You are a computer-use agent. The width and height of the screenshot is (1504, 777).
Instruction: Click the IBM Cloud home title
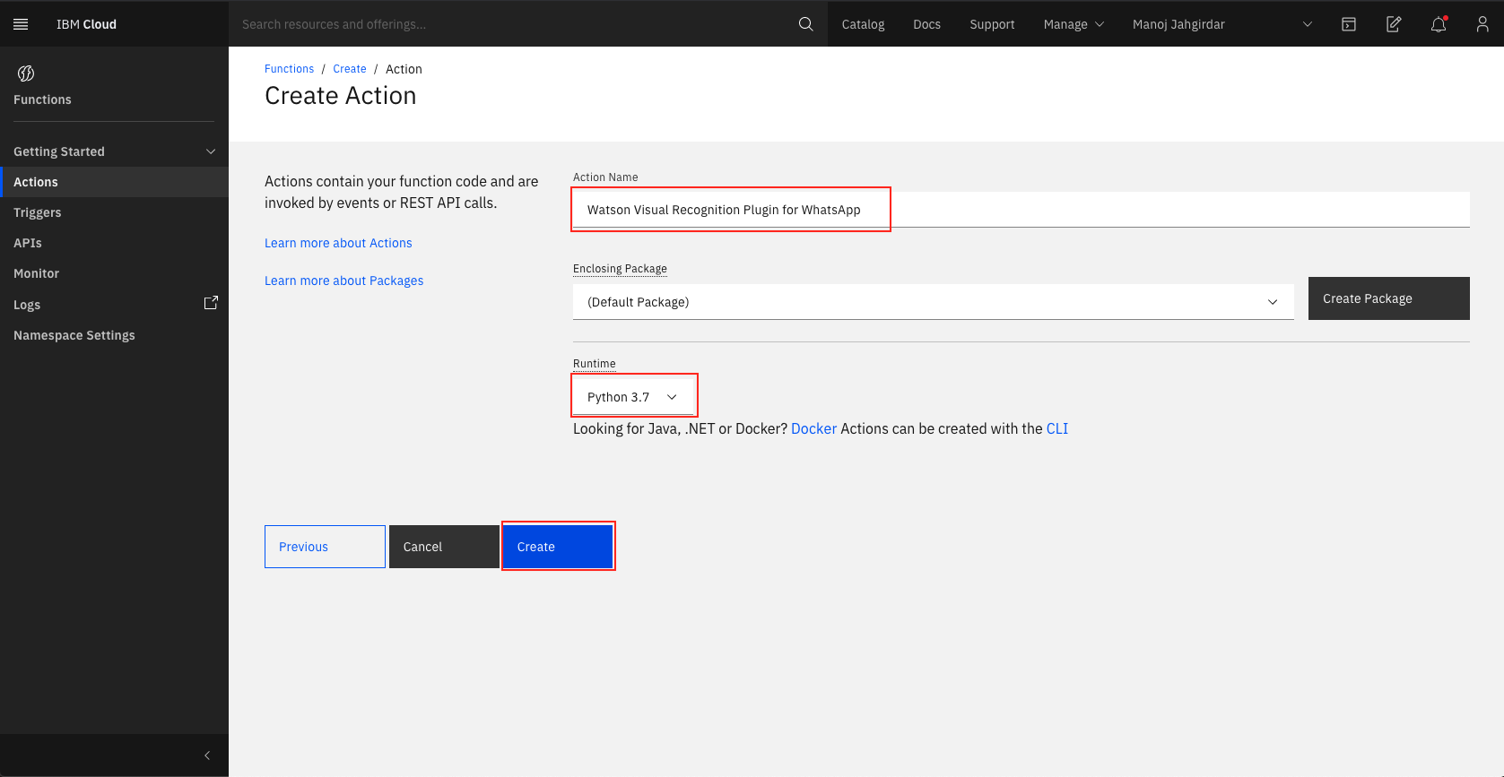tap(86, 24)
